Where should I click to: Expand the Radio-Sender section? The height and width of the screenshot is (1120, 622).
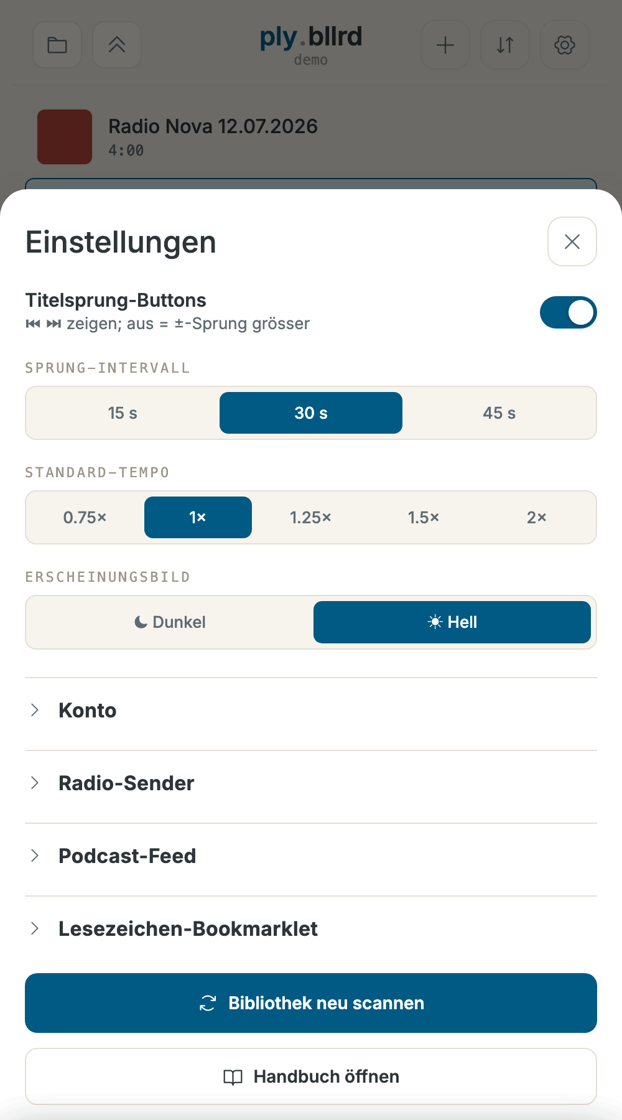(311, 783)
